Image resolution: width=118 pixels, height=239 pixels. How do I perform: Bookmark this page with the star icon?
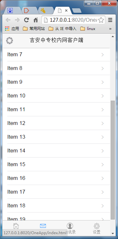point(101,20)
